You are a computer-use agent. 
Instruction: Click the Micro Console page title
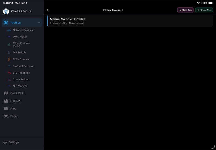click(113, 10)
